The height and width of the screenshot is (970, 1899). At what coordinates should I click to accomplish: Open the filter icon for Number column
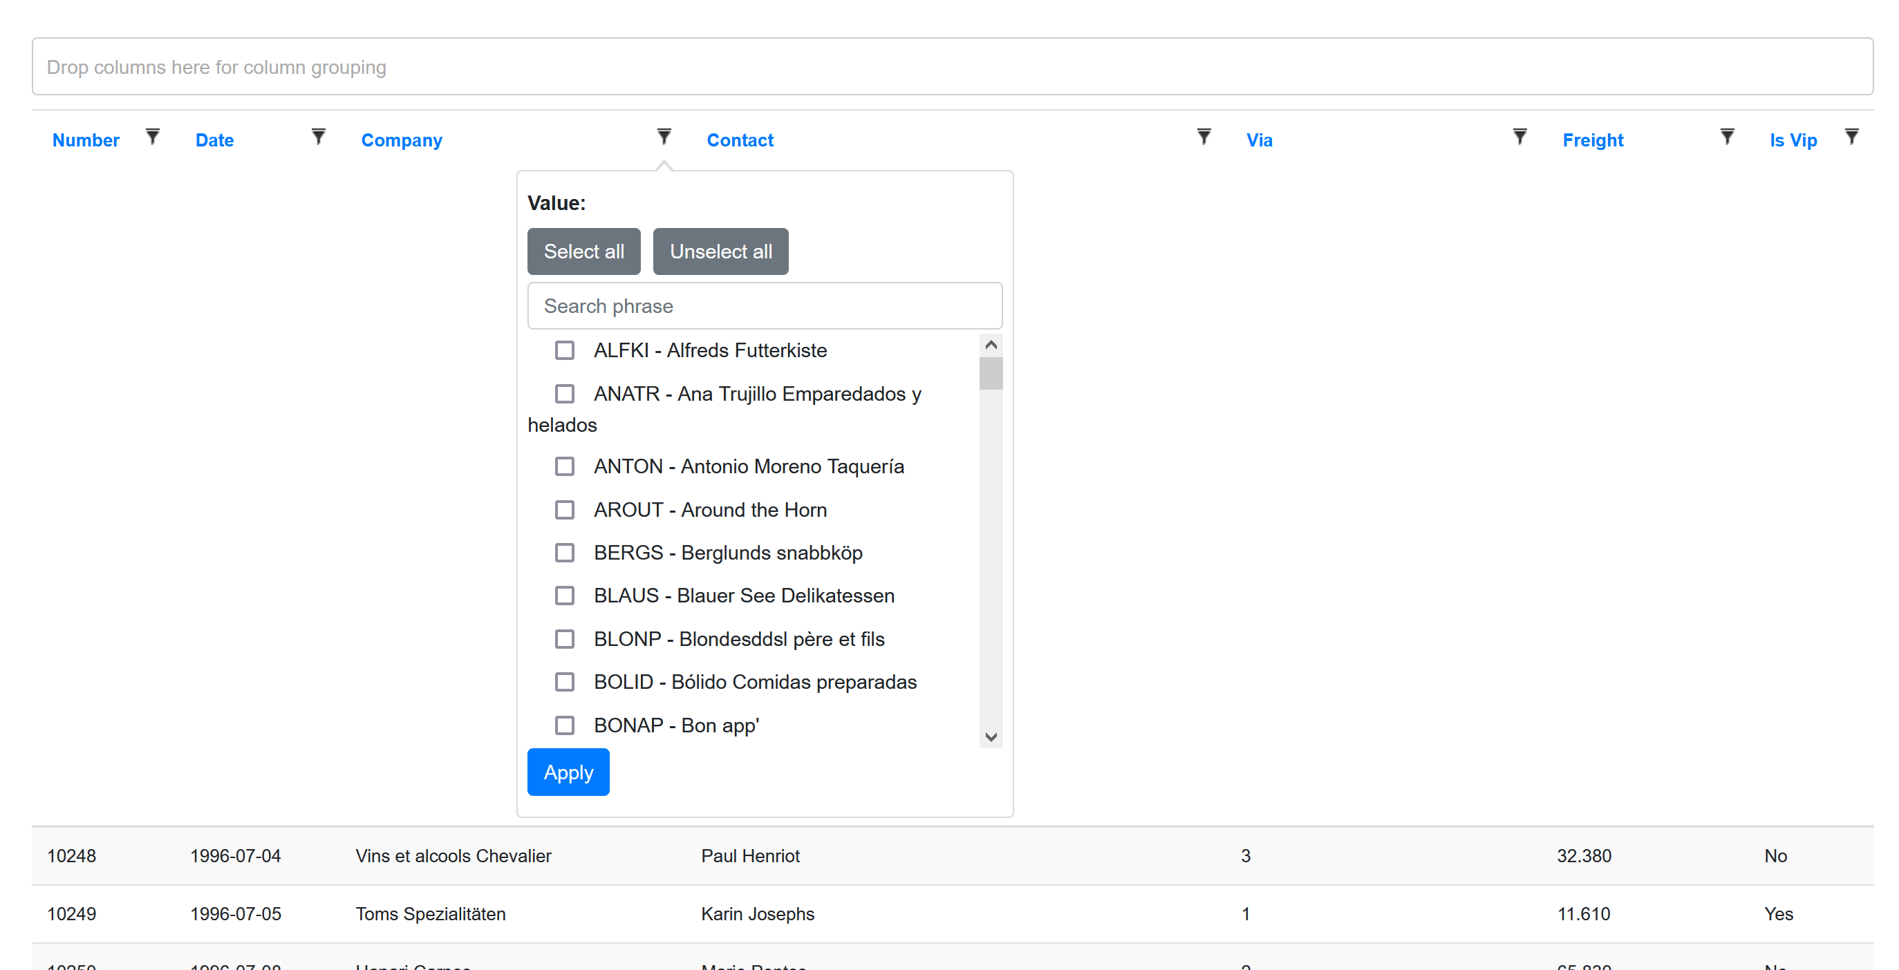[x=153, y=137]
